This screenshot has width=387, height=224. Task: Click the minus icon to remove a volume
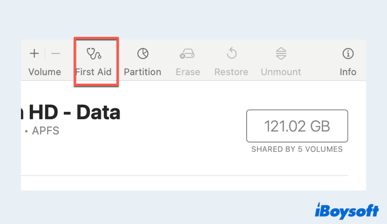pyautogui.click(x=56, y=54)
